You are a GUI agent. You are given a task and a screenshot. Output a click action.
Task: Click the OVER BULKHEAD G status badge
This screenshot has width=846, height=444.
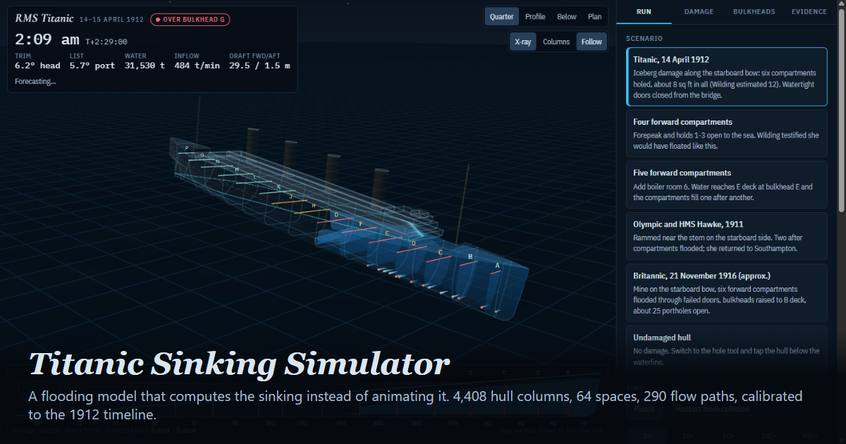190,19
